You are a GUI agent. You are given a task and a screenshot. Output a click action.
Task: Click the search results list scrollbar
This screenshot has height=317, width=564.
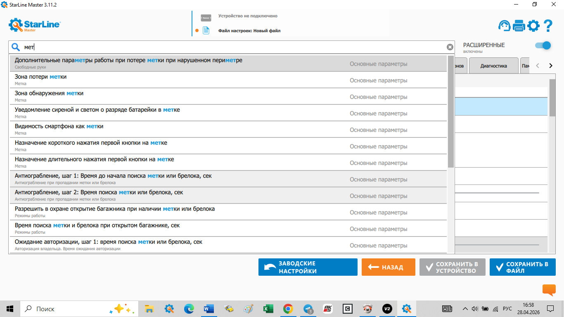(x=450, y=111)
